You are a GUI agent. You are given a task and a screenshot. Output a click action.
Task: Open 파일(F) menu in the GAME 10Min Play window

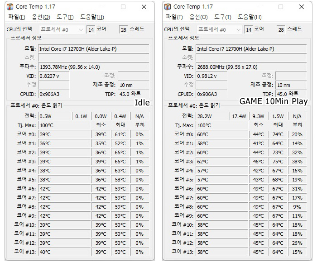tap(174, 17)
